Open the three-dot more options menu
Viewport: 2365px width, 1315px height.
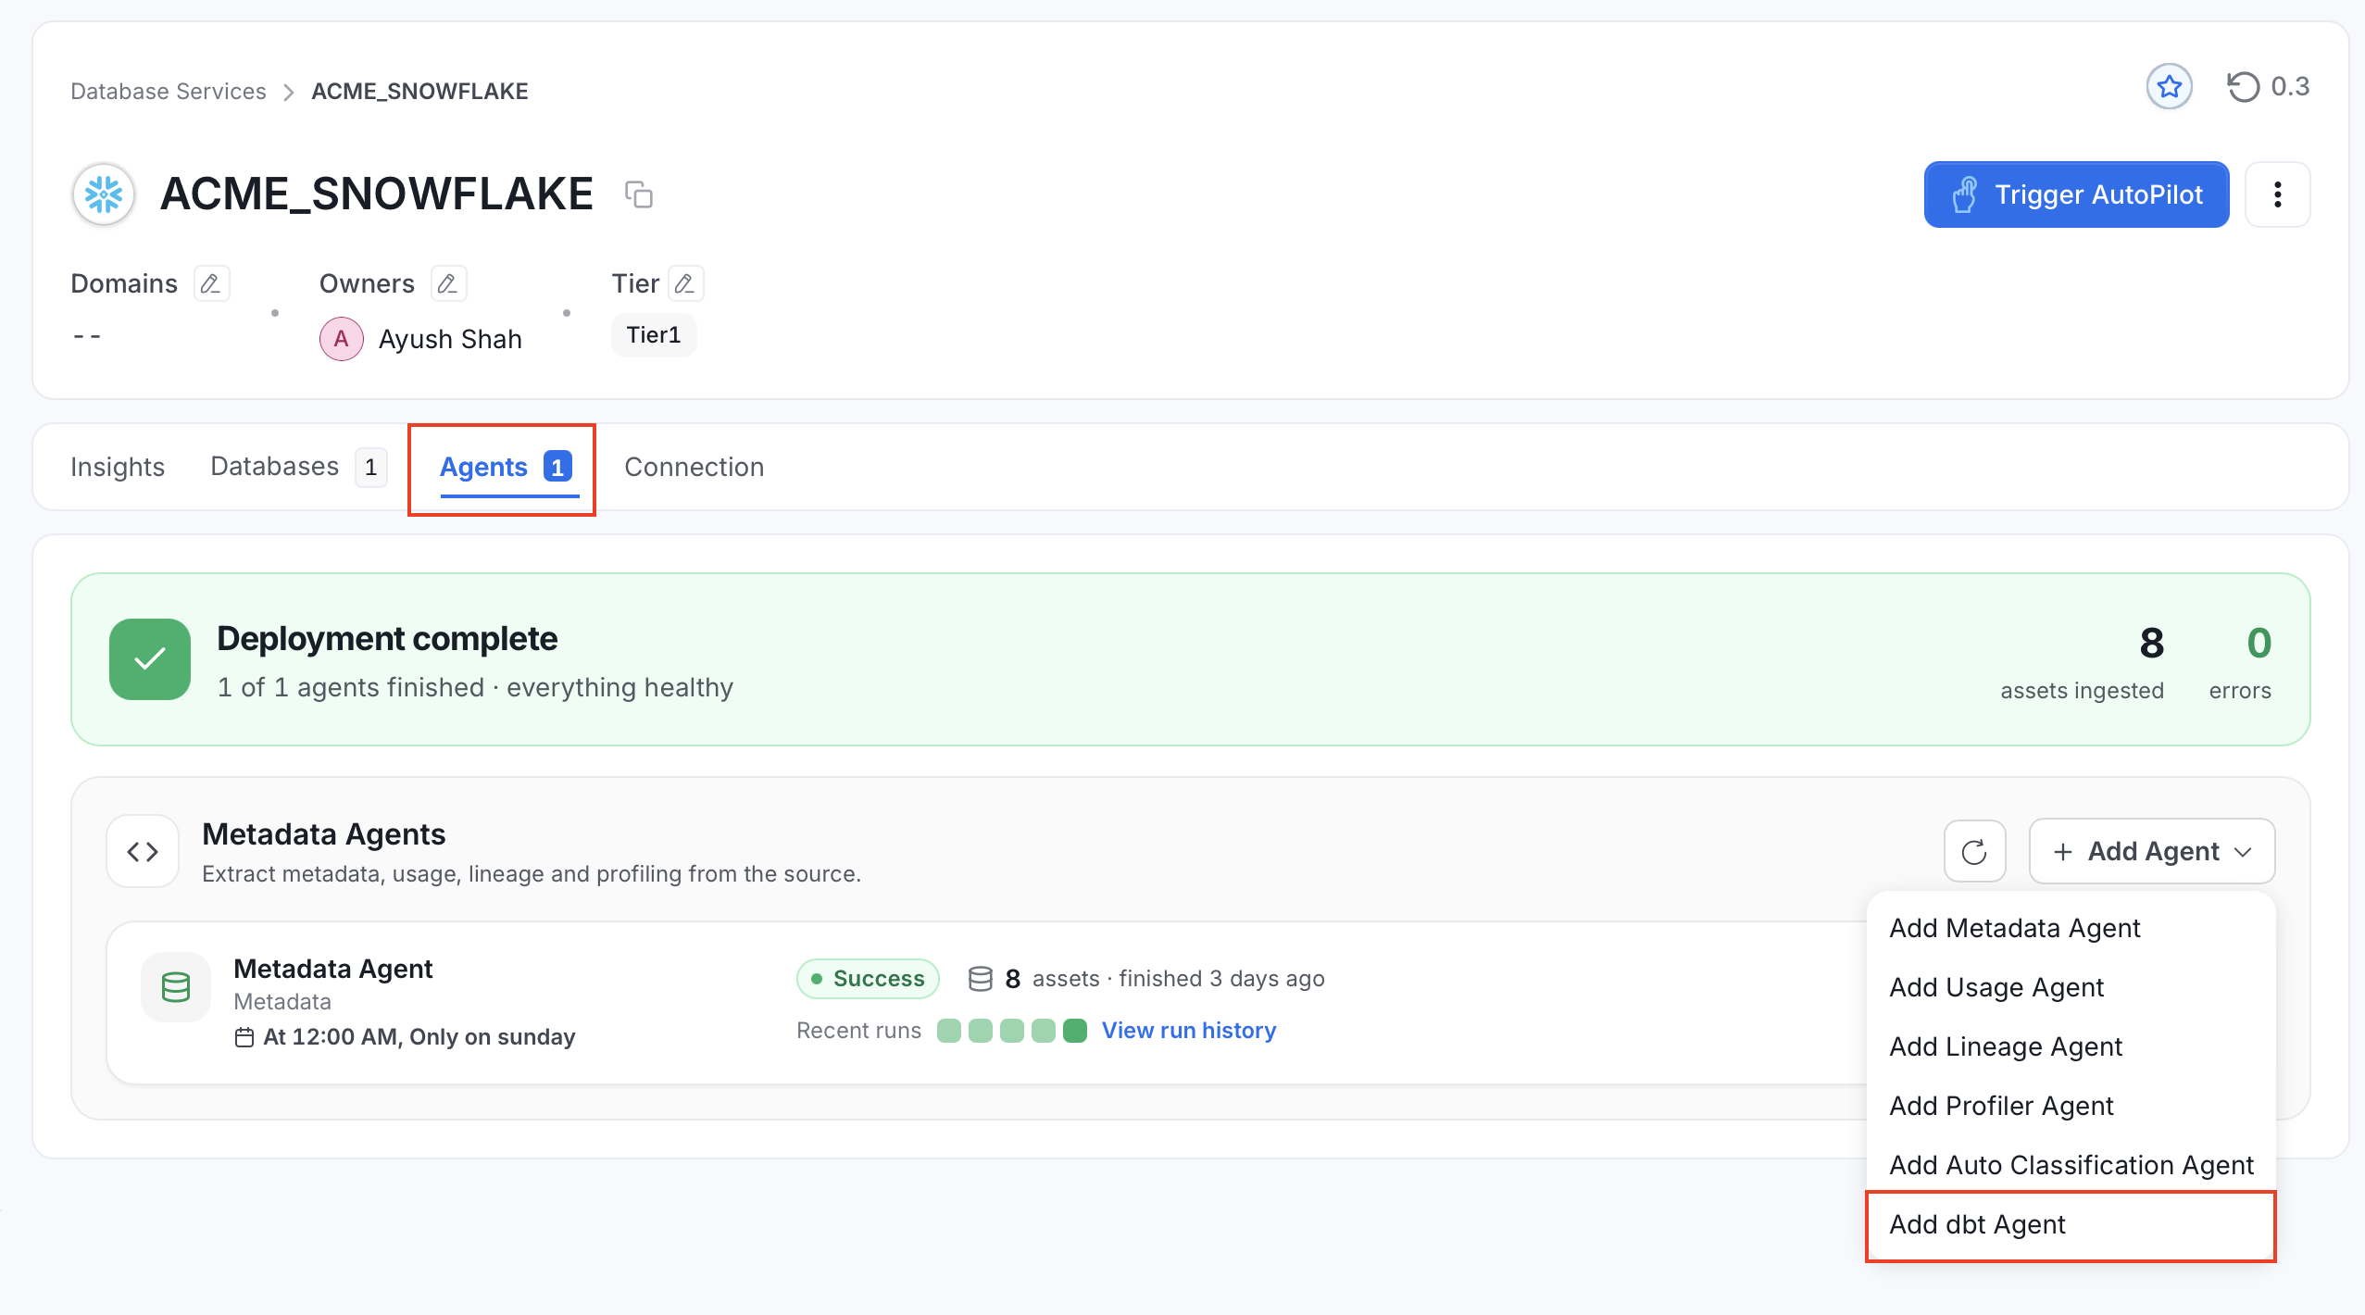click(2278, 194)
